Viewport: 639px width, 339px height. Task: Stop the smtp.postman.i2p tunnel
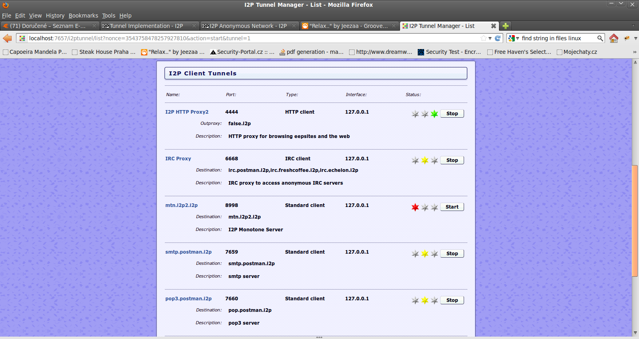click(x=452, y=254)
